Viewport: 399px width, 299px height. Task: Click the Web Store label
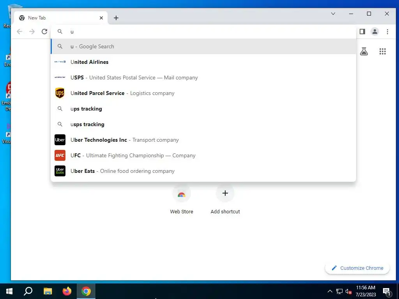182,211
